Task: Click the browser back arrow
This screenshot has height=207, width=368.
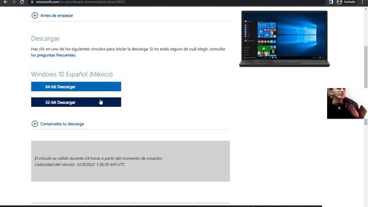Action: click(x=5, y=2)
